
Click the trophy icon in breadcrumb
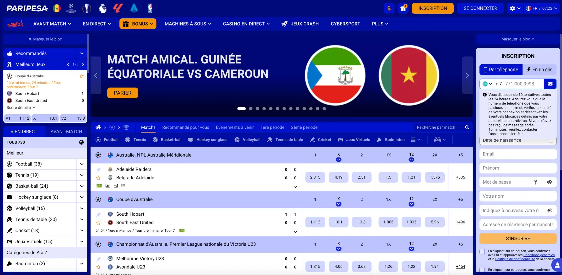point(126,127)
